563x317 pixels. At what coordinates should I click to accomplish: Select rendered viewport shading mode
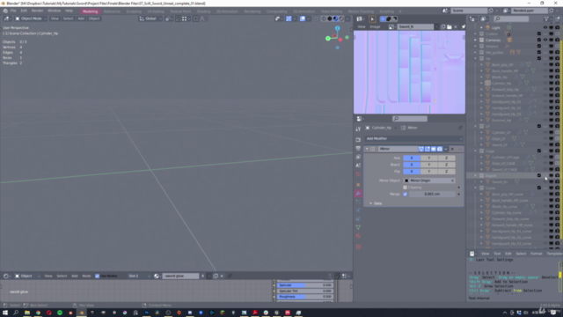tap(341, 18)
